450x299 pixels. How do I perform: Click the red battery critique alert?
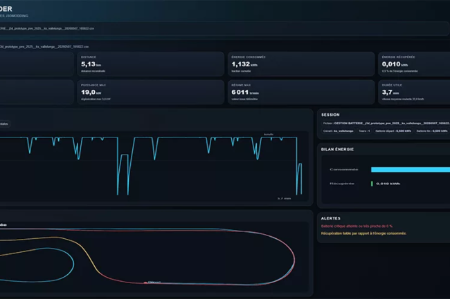tap(357, 226)
